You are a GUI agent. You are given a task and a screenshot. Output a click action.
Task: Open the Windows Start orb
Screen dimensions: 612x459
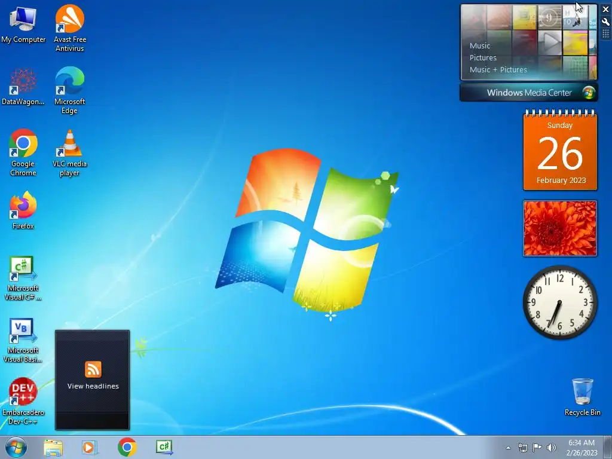coord(16,447)
